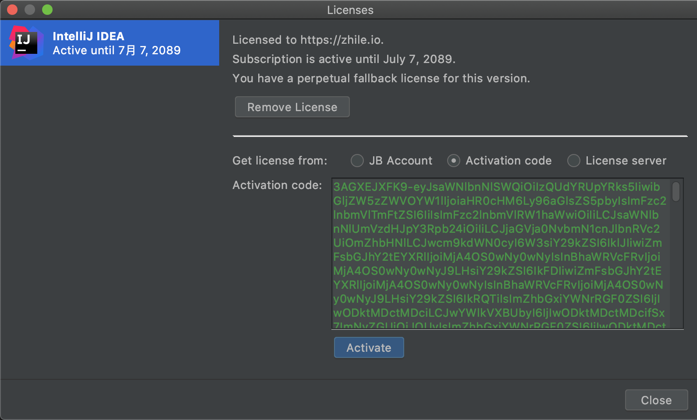Image resolution: width=697 pixels, height=420 pixels.
Task: Click the Licenses window title bar
Action: pyautogui.click(x=350, y=10)
